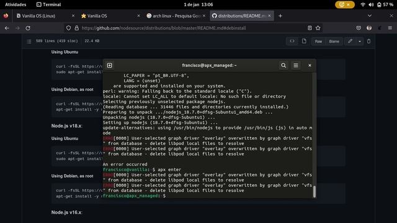Close Firefox window button
Viewport: 397px width, 223px height.
[x=391, y=16]
